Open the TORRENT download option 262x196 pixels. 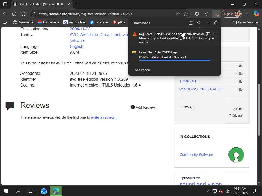[188, 81]
